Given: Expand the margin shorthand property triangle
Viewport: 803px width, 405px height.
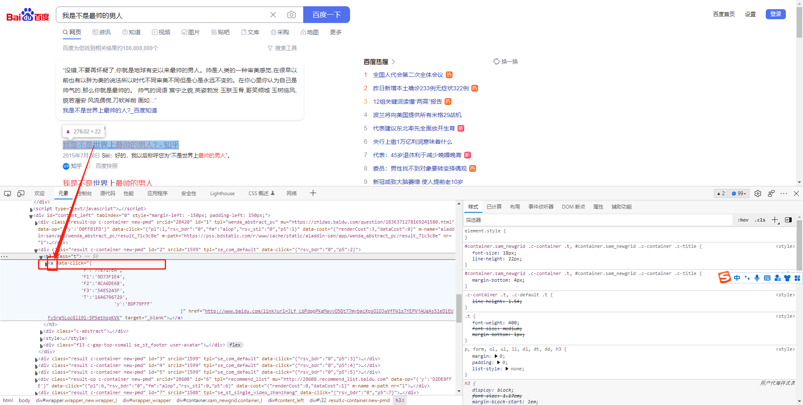Looking at the screenshot, I should pyautogui.click(x=496, y=356).
